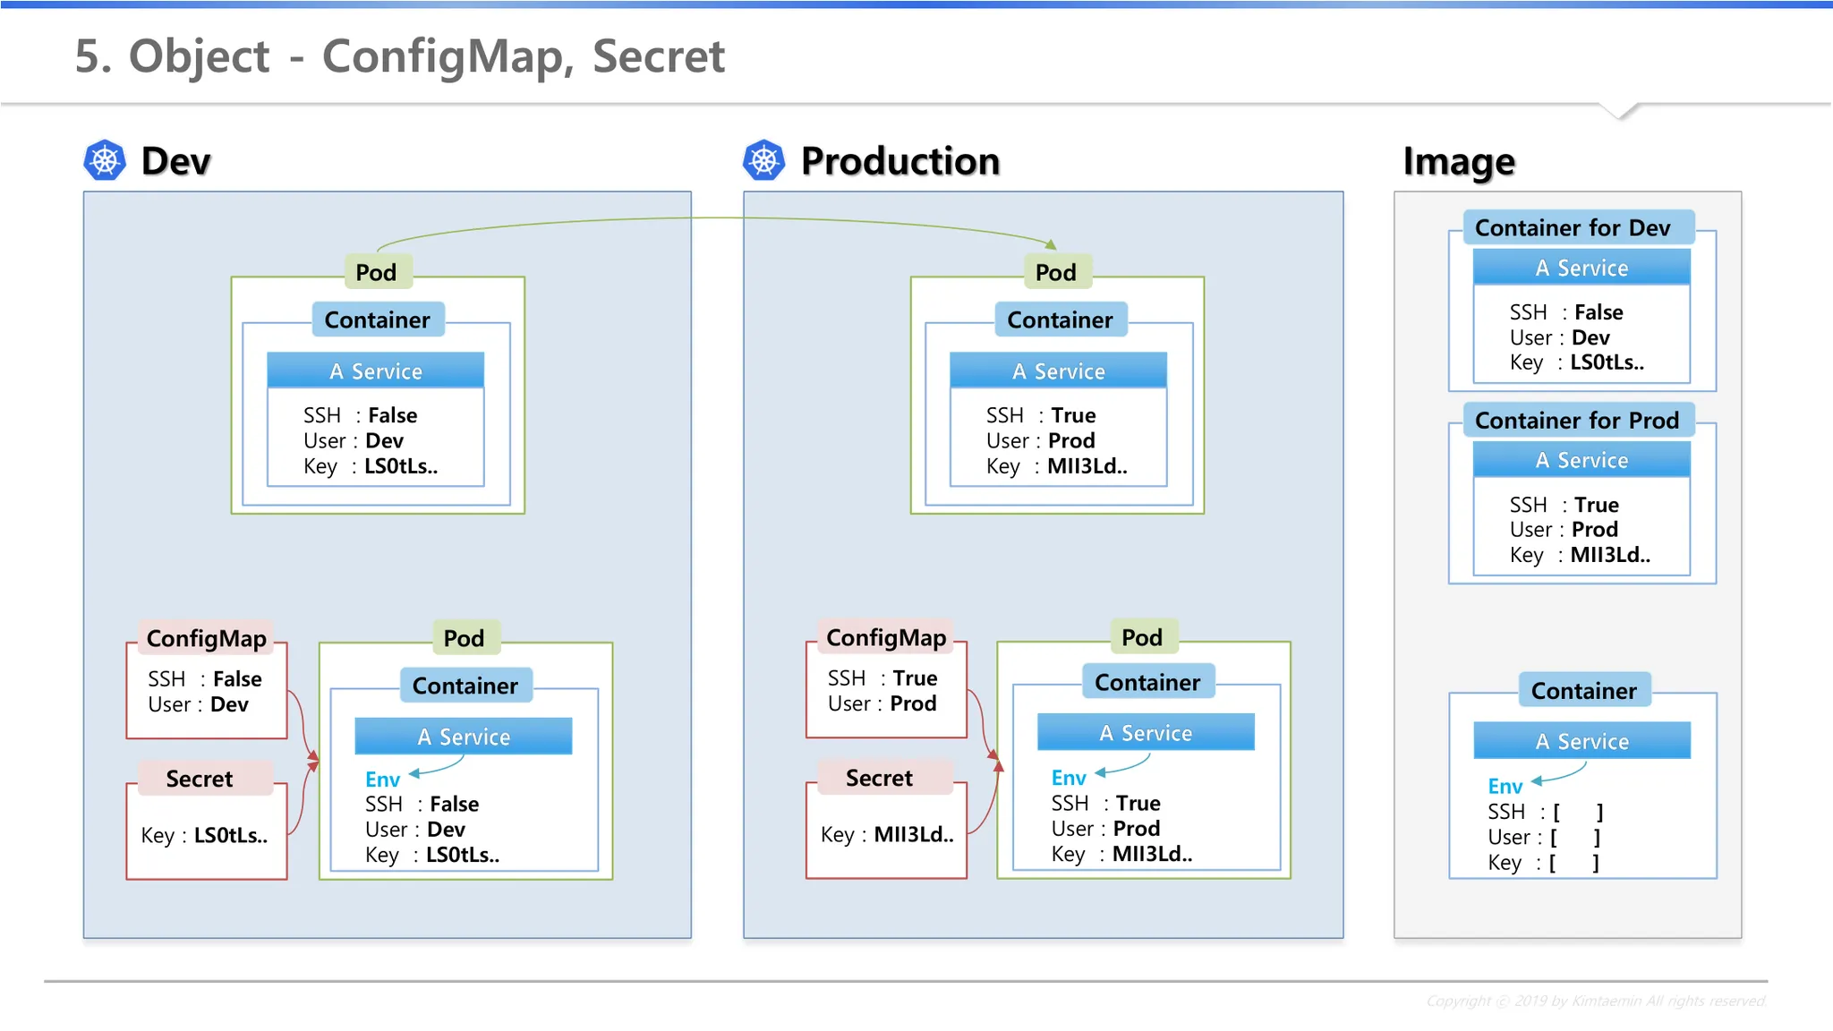This screenshot has height=1031, width=1833.
Task: Select the ConfigMap label in Dev
Action: click(x=206, y=638)
